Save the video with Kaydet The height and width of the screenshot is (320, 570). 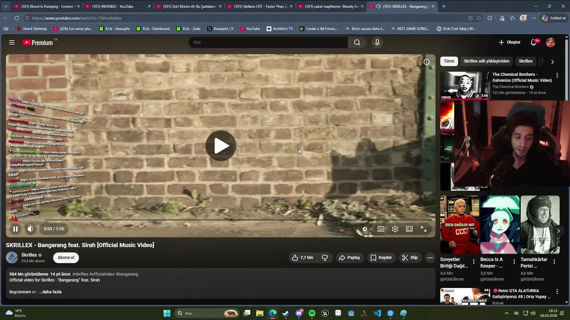coord(381,258)
